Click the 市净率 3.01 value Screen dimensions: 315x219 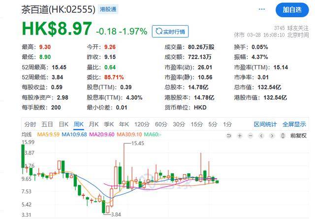click(263, 77)
